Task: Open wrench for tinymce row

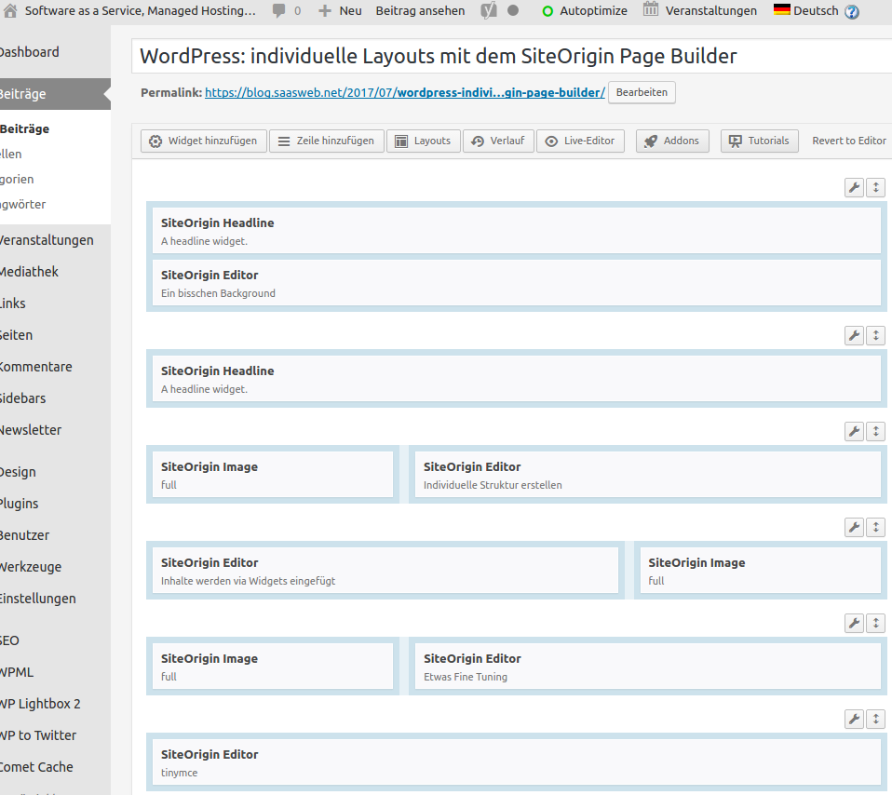Action: (854, 720)
